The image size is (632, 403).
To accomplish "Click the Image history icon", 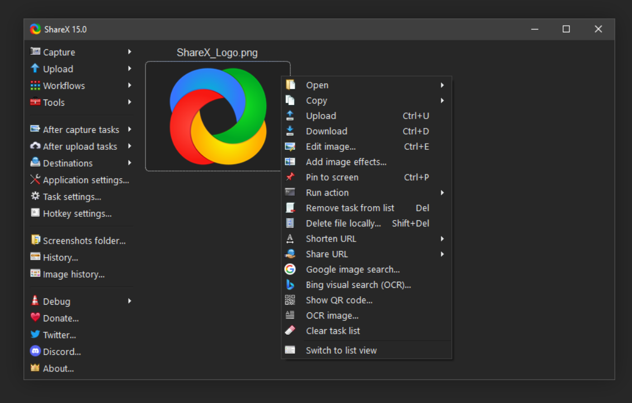I will pos(35,274).
